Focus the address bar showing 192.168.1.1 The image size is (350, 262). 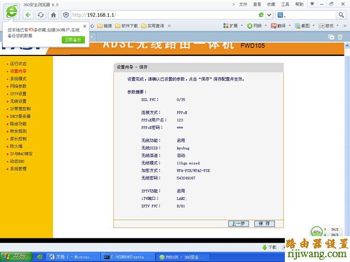pos(165,15)
